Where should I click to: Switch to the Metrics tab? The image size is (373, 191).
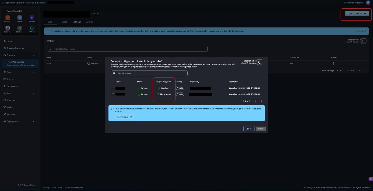click(x=63, y=22)
